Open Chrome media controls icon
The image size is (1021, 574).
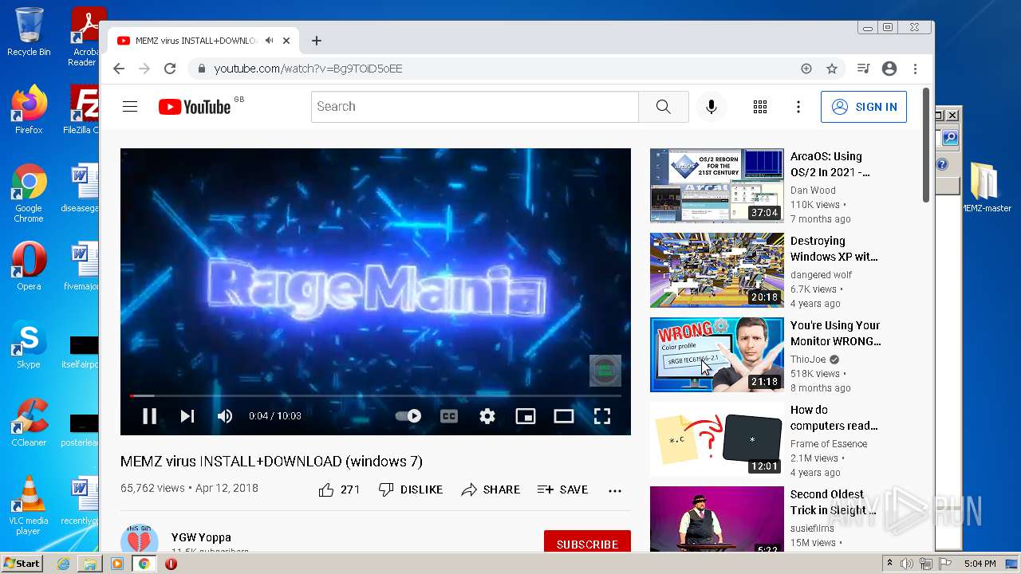863,69
